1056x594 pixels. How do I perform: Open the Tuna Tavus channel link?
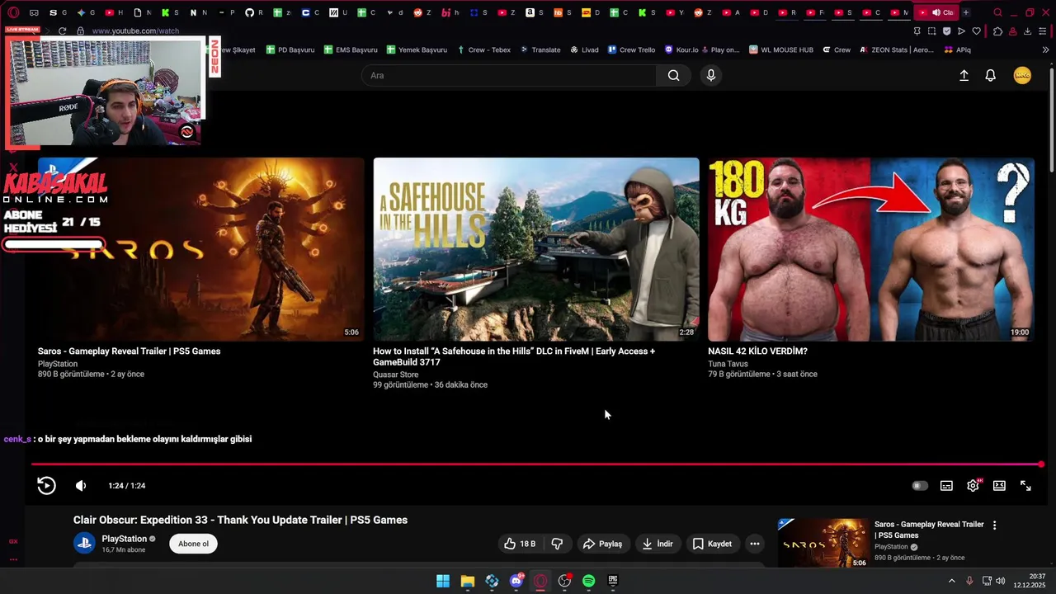[728, 364]
